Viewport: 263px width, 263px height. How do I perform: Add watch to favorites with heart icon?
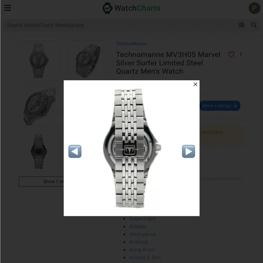231,54
